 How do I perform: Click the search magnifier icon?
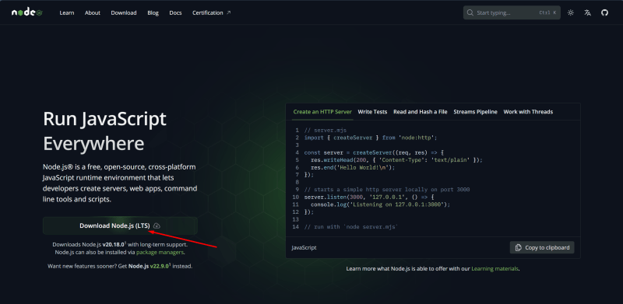point(470,12)
